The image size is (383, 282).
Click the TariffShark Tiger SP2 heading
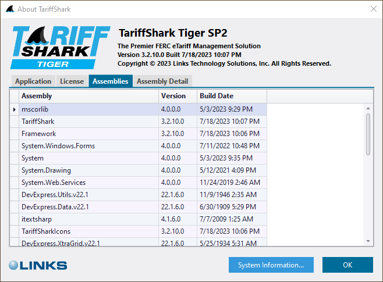pos(173,33)
